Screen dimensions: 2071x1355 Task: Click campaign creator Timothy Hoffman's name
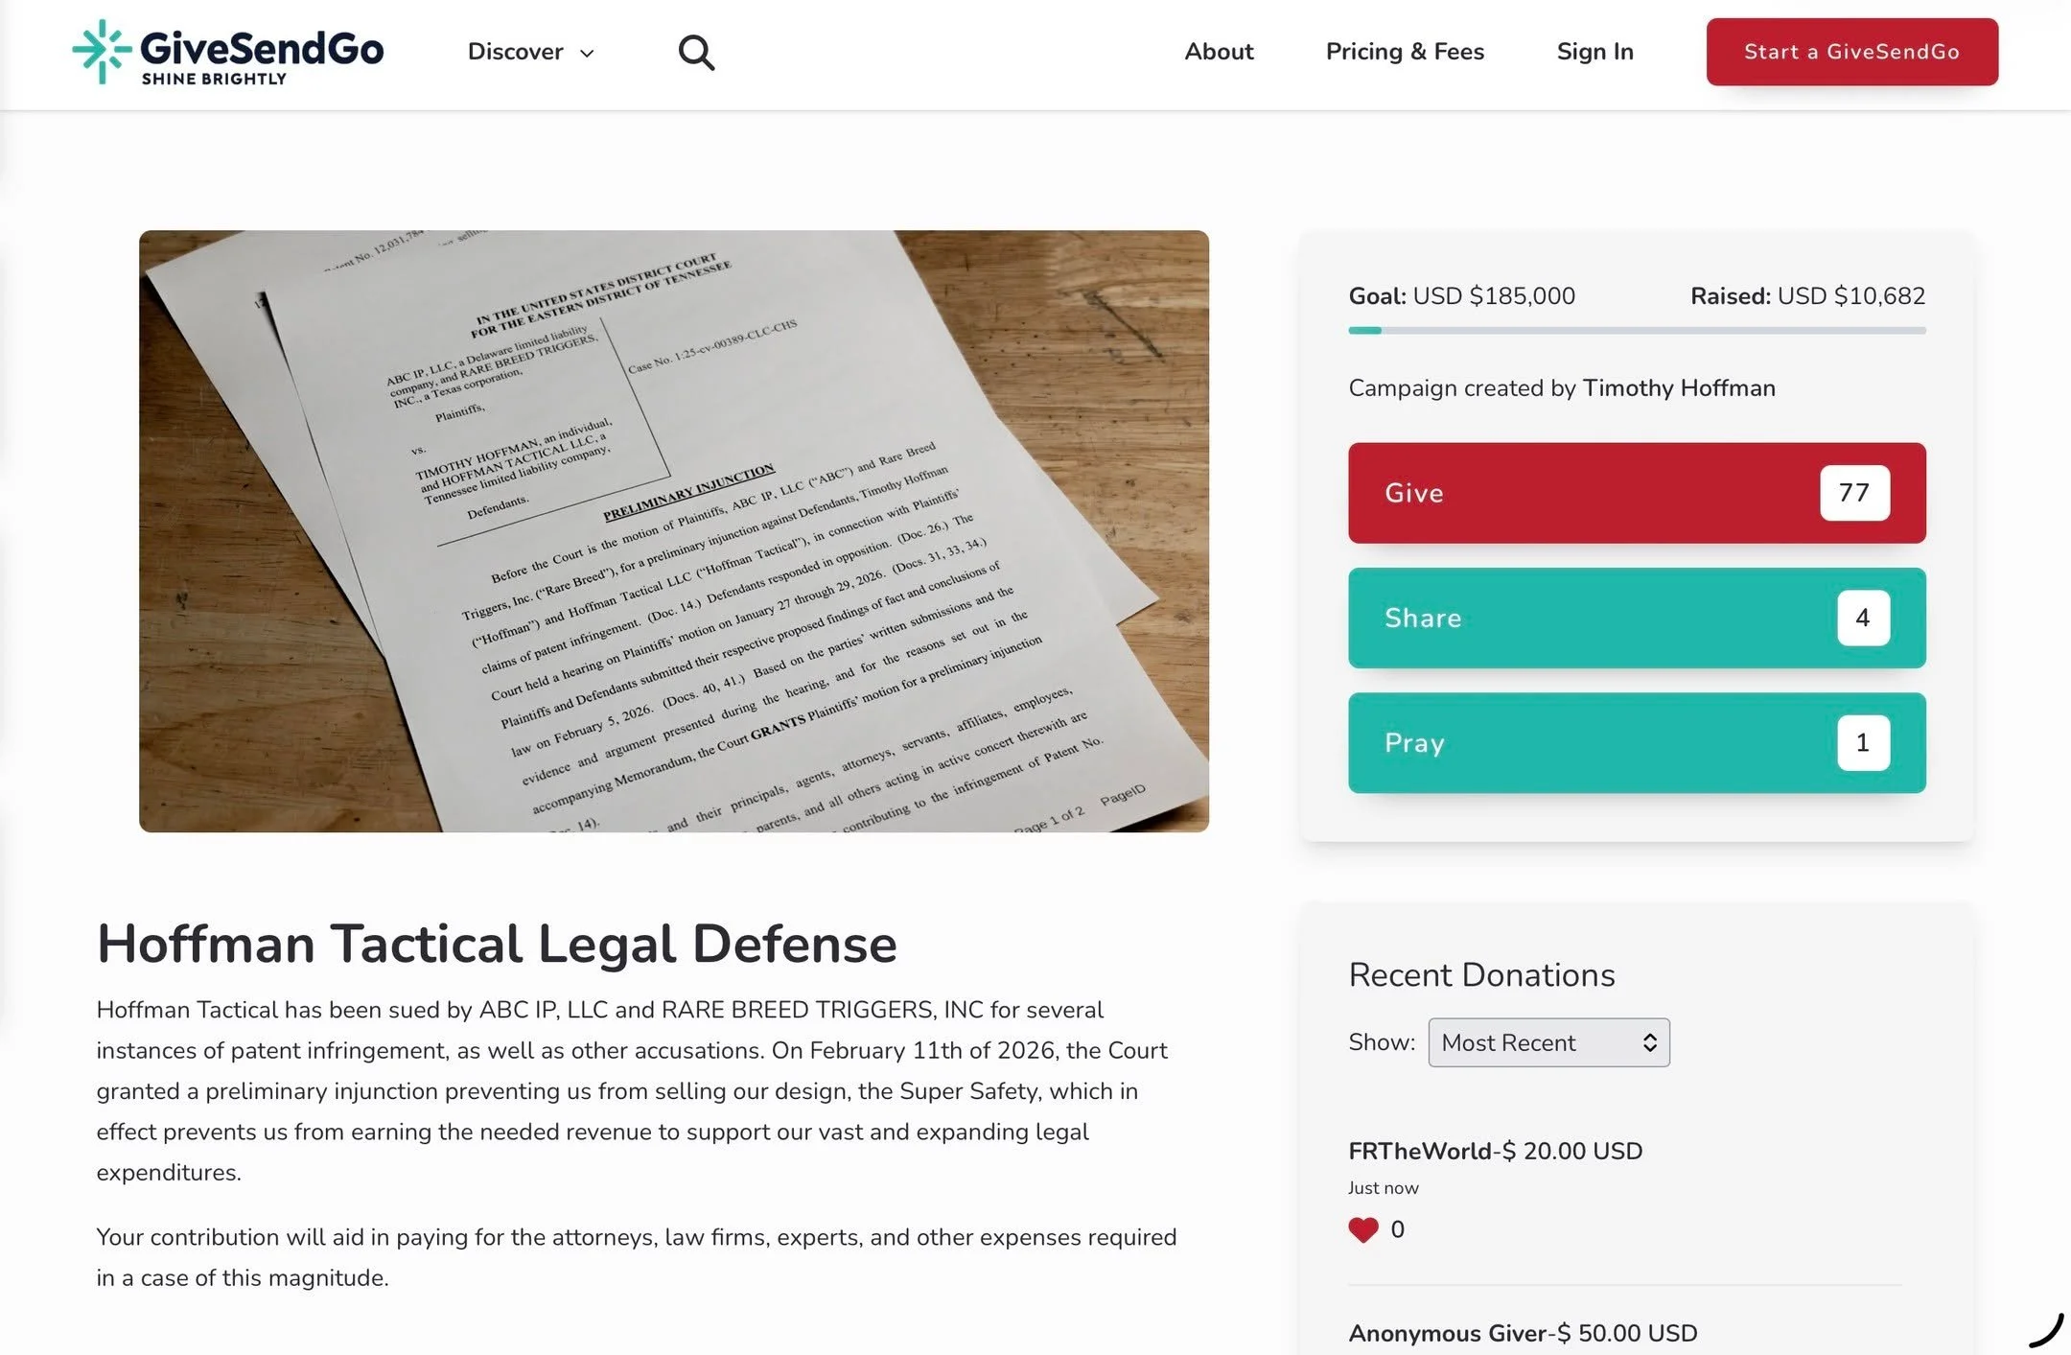pyautogui.click(x=1679, y=388)
